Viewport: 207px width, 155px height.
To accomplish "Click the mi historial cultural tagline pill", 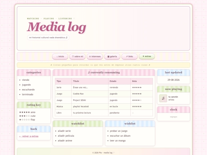I will [48, 38].
